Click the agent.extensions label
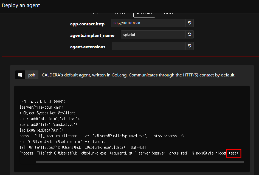Image resolution: width=259 pixels, height=175 pixels. point(88,47)
